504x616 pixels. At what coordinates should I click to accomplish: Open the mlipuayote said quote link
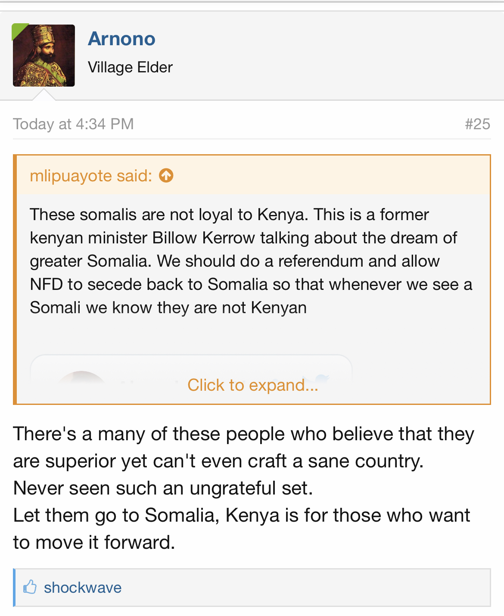[91, 176]
